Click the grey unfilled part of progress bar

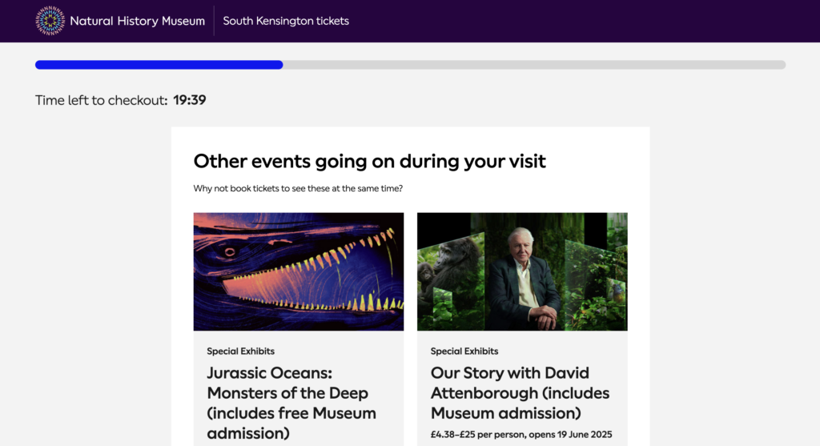click(x=534, y=65)
